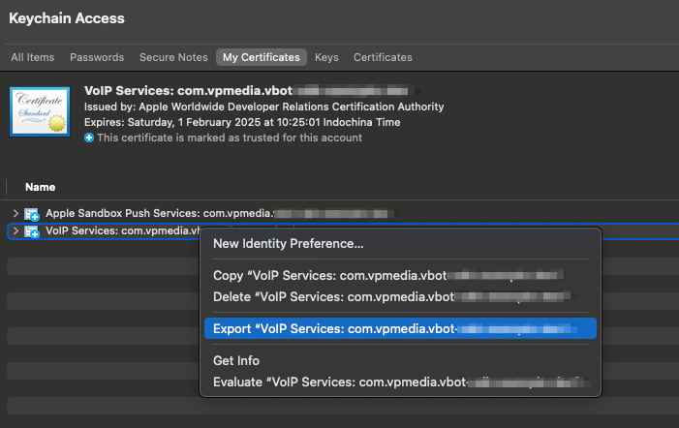Screen dimensions: 679x428
Task: Click Export VoIP Services in context menu
Action: click(387, 329)
